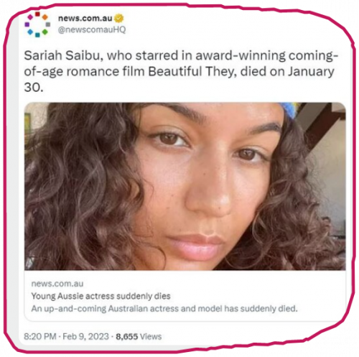Click 'award-winning' in the tweet text
This screenshot has width=359, height=357.
pos(241,56)
